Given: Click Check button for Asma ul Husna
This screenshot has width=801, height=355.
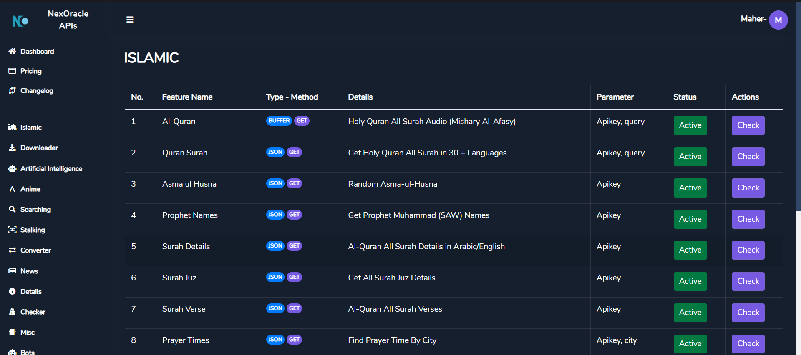Looking at the screenshot, I should pos(748,187).
